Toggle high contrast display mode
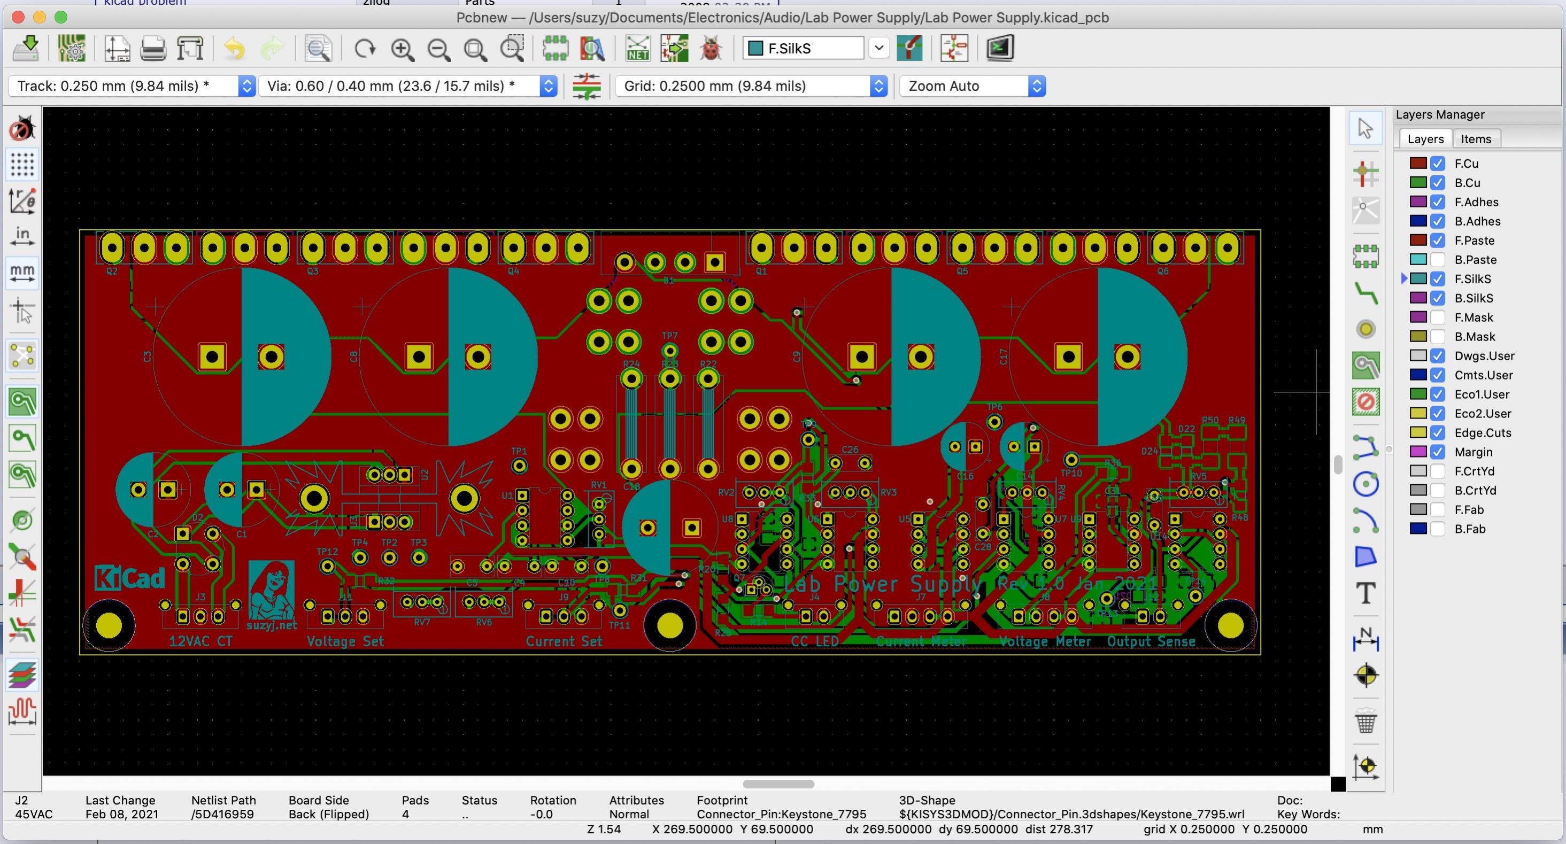The image size is (1566, 844). pyautogui.click(x=22, y=675)
